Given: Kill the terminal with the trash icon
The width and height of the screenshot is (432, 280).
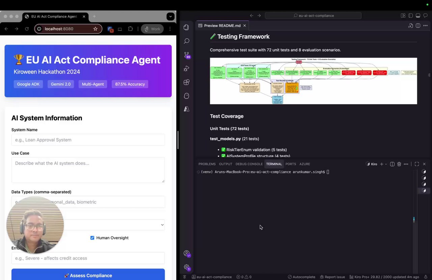Looking at the screenshot, I should [399, 164].
